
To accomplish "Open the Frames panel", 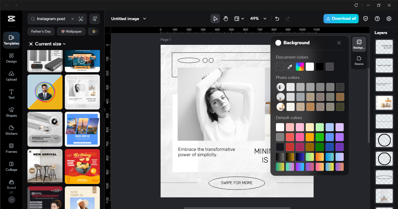I will click(11, 149).
